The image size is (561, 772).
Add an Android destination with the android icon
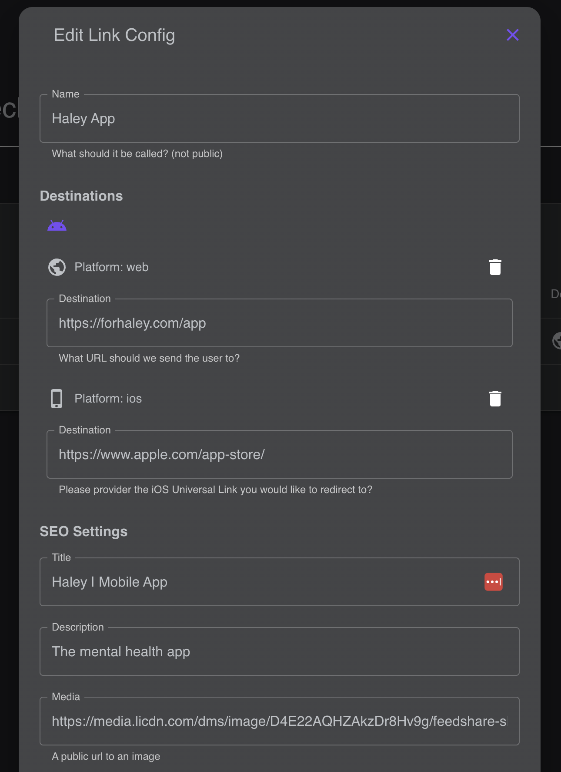click(57, 225)
